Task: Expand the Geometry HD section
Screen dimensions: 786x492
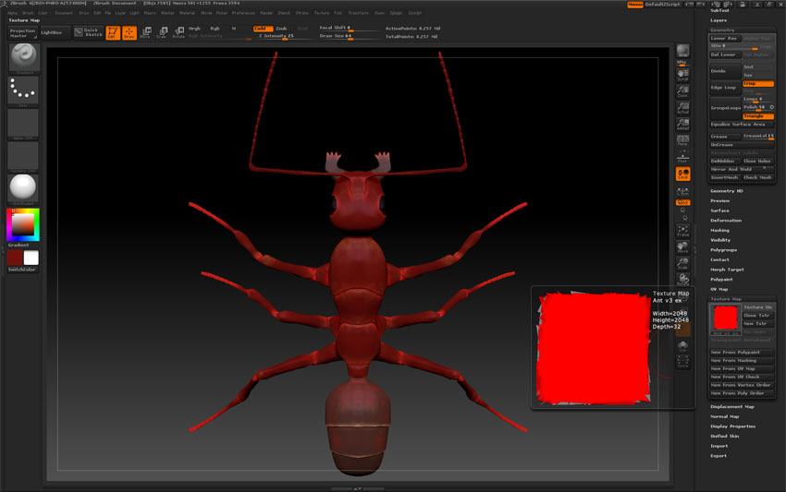Action: point(727,191)
